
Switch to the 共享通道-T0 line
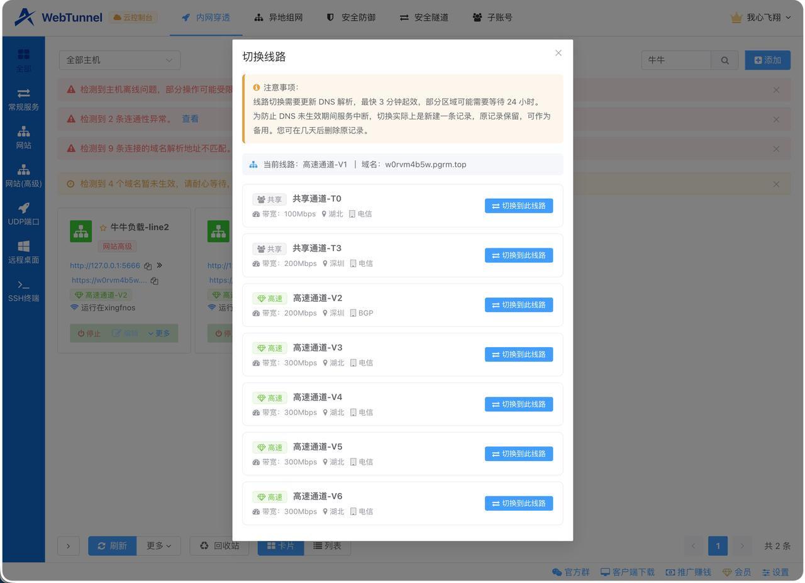(519, 206)
